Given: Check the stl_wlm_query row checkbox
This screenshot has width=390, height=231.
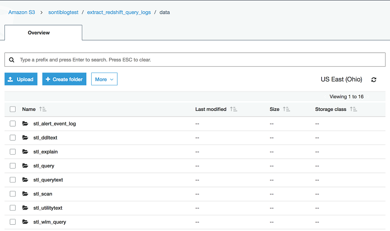Looking at the screenshot, I should click(13, 222).
